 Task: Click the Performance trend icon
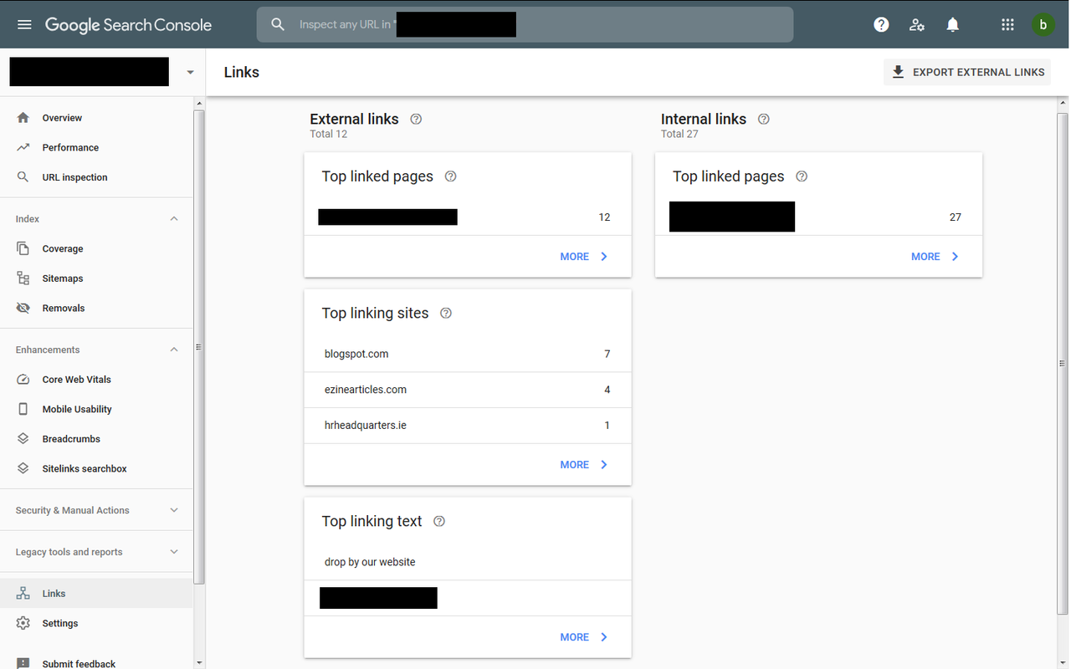23,147
